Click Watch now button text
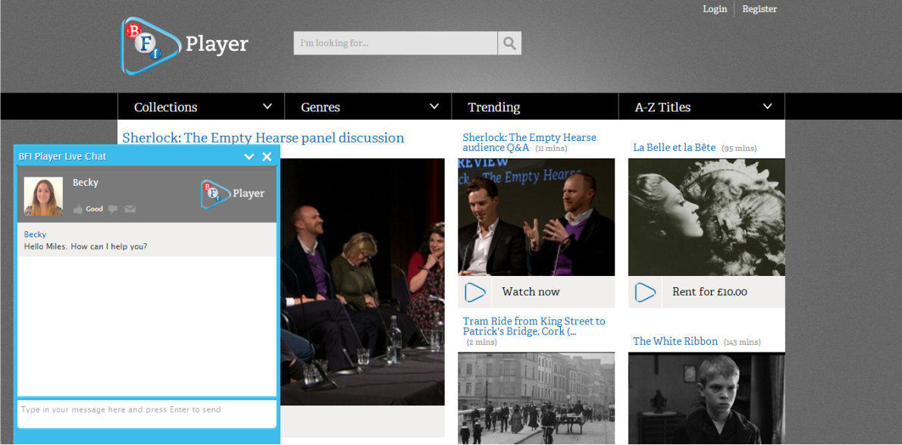The image size is (902, 445). point(531,292)
